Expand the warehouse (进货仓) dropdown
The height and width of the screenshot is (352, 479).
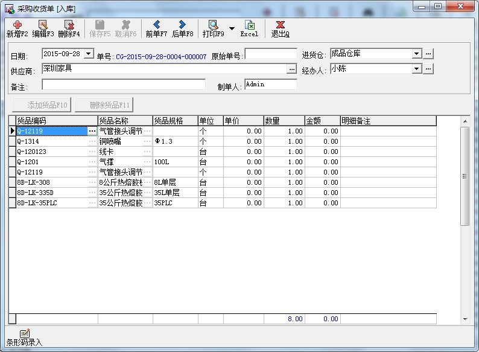pos(416,54)
